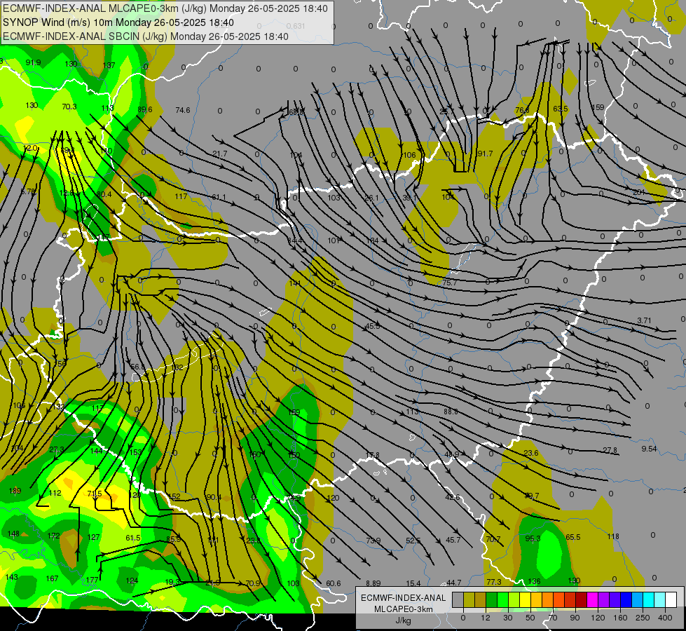Click the map value '95.3'
The image size is (686, 631).
(533, 538)
